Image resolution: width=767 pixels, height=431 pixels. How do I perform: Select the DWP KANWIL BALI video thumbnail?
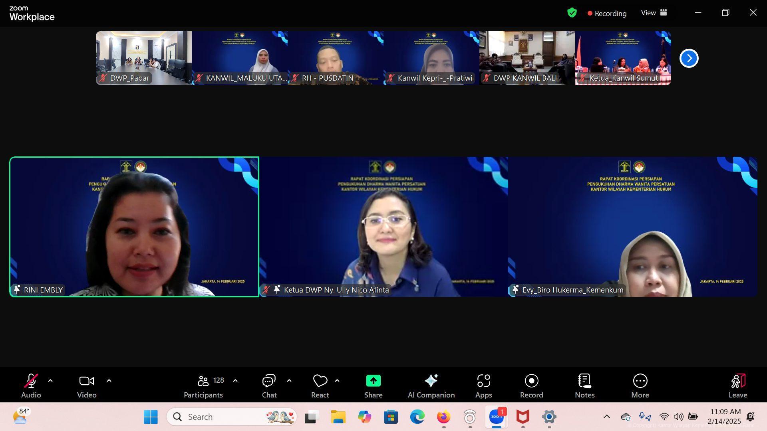pos(527,57)
